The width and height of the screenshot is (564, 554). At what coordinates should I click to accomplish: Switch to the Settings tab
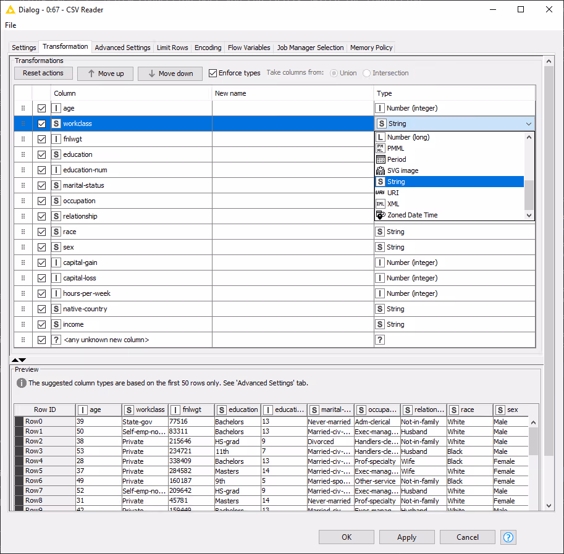(x=23, y=48)
